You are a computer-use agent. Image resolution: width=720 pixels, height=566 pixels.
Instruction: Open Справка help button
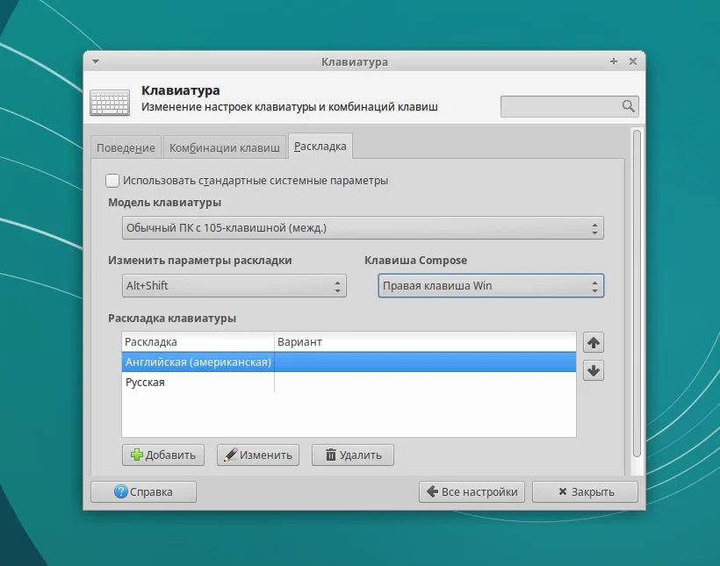(143, 491)
